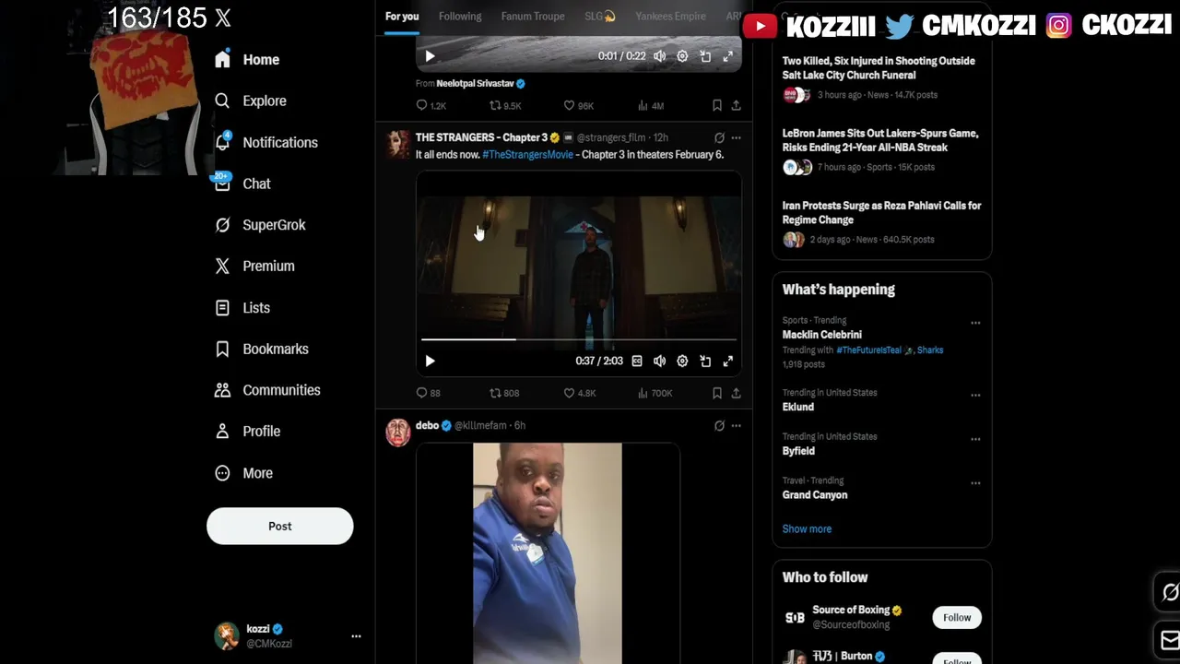Bookmark the top post with 4M views
The width and height of the screenshot is (1180, 664).
coord(717,106)
